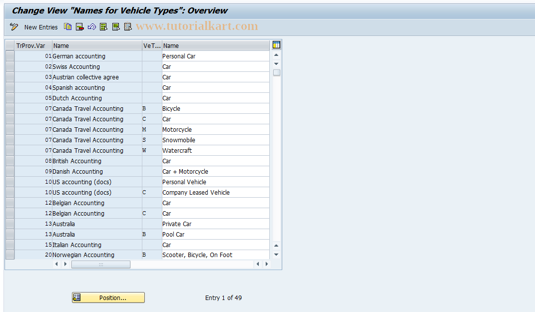Click 'British Accounting' text cell

[97, 161]
